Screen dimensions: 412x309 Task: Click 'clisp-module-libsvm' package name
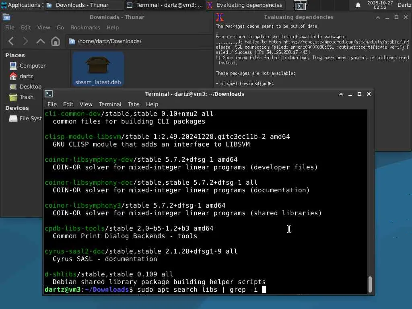click(x=83, y=137)
